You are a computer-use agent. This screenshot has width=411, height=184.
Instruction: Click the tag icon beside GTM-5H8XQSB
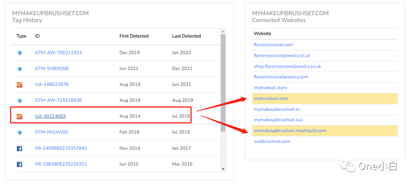click(19, 68)
